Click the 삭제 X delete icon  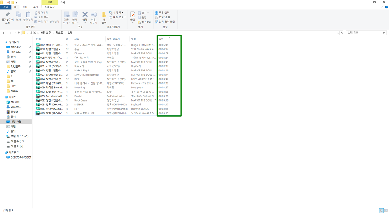click(85, 15)
